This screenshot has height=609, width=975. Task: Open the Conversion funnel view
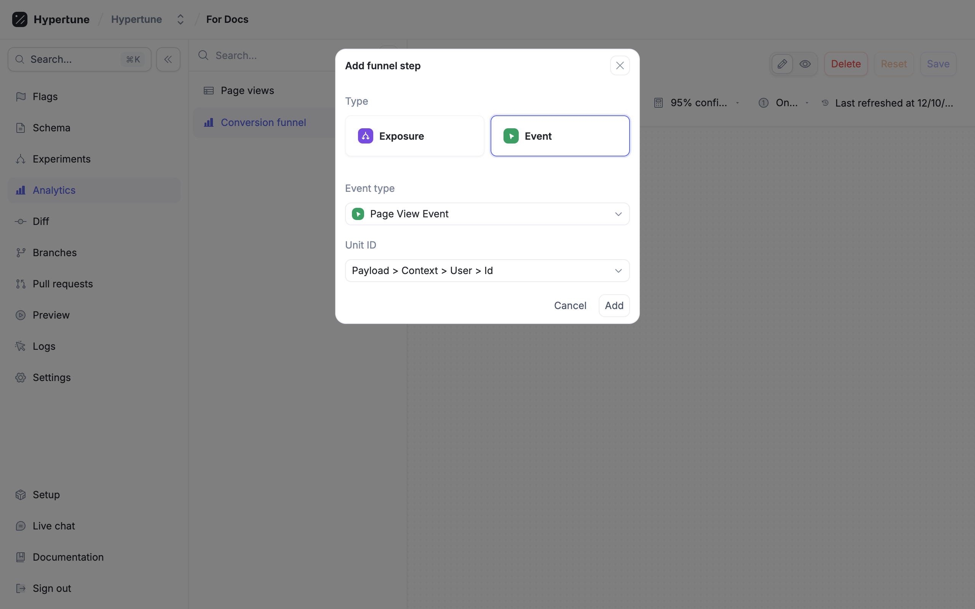tap(263, 123)
